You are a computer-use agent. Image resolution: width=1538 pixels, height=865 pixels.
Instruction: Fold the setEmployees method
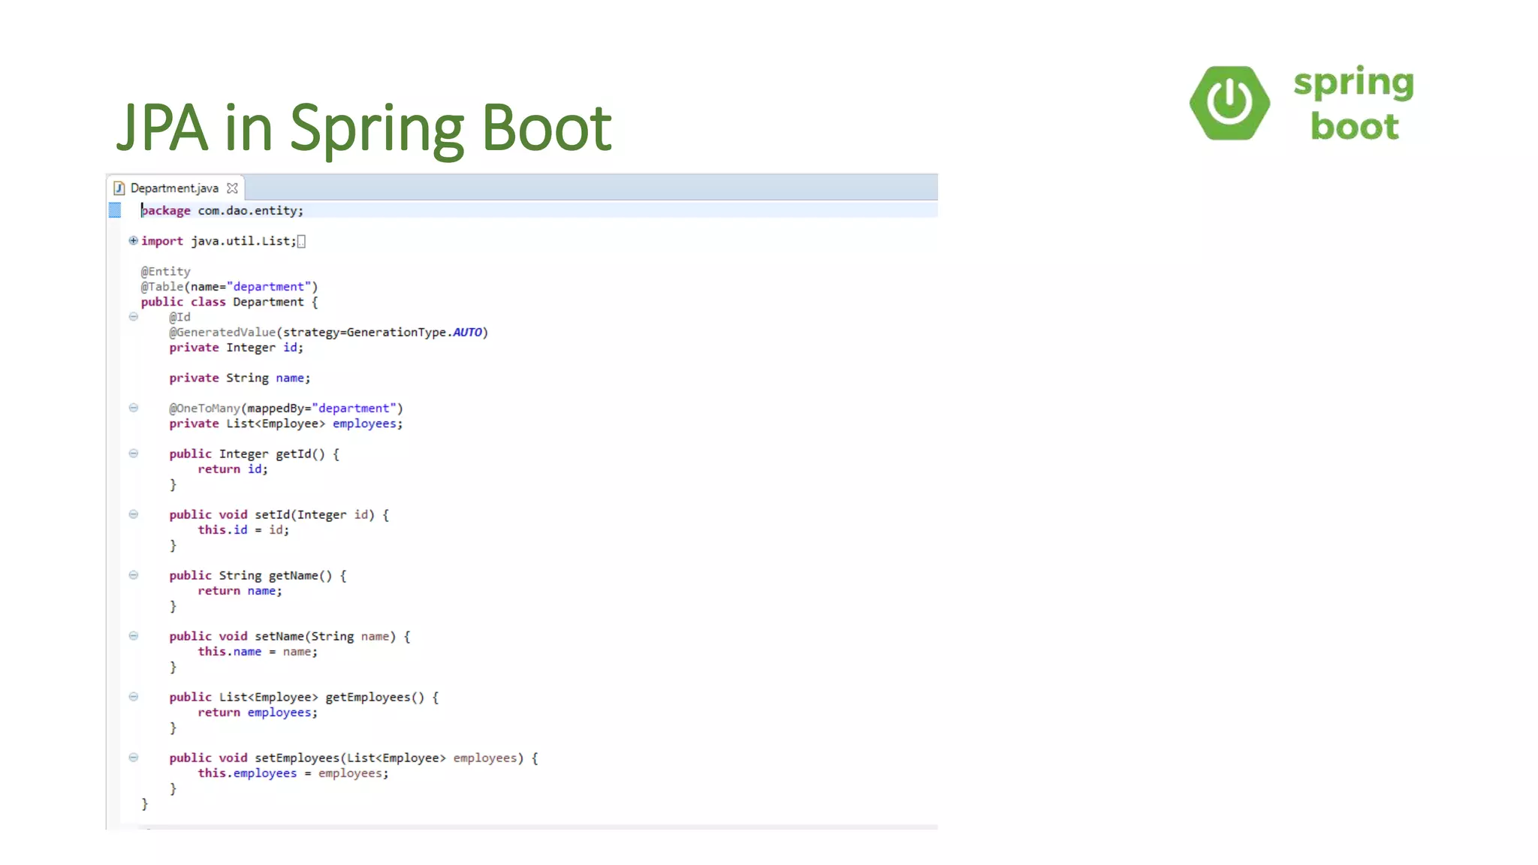point(134,758)
